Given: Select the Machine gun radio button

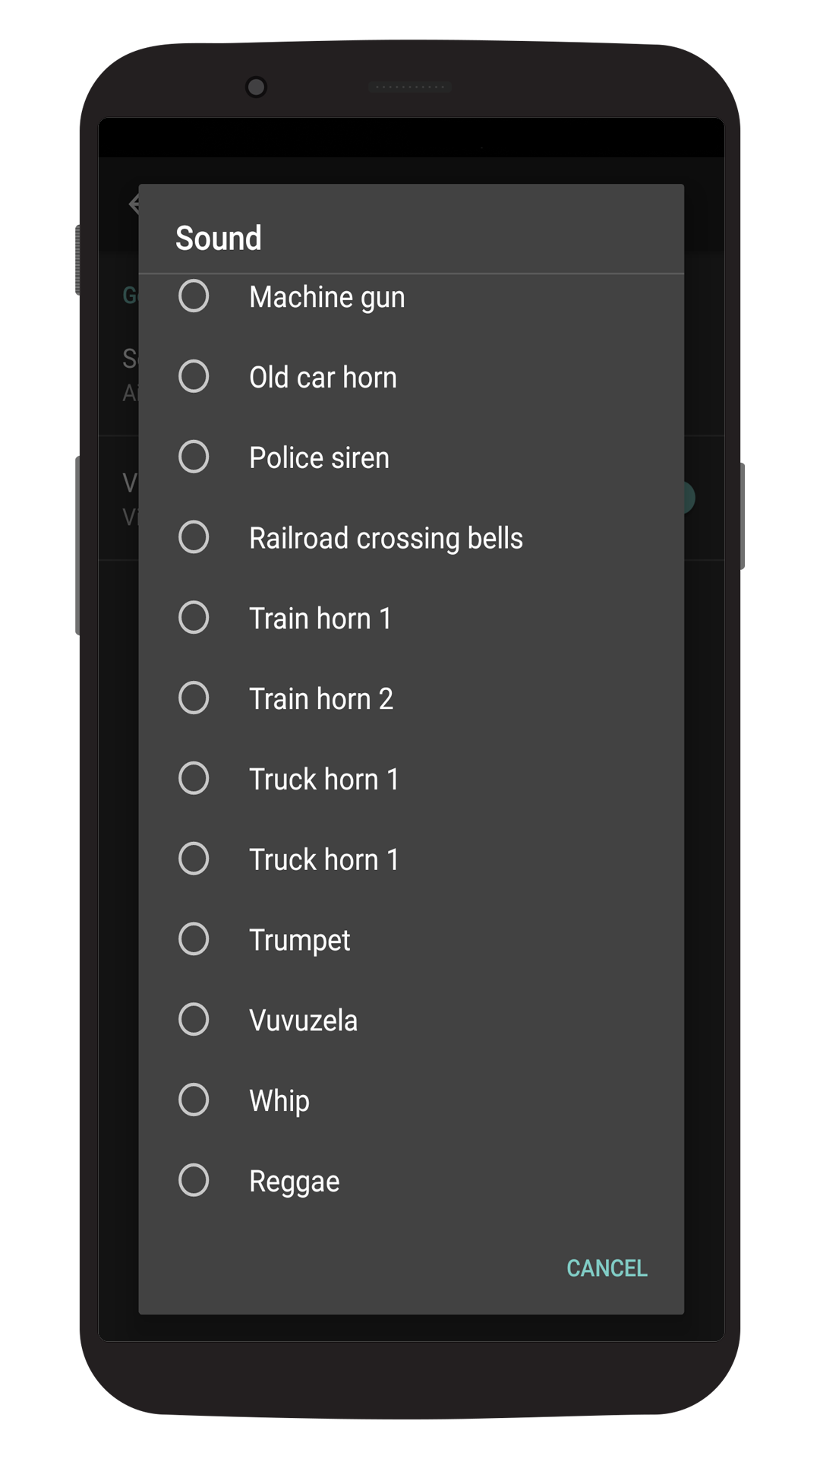Looking at the screenshot, I should pos(194,296).
